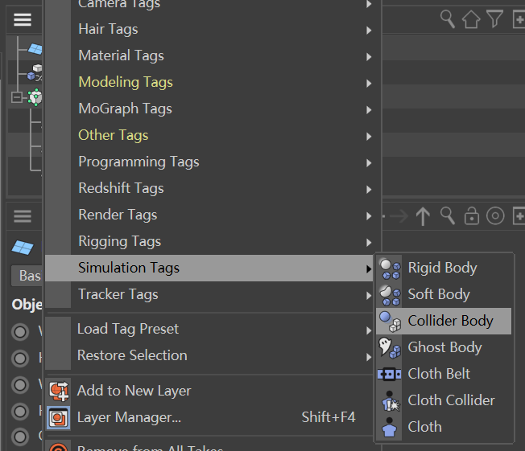Open Simulation Tags submenu
525x451 pixels.
(209, 269)
